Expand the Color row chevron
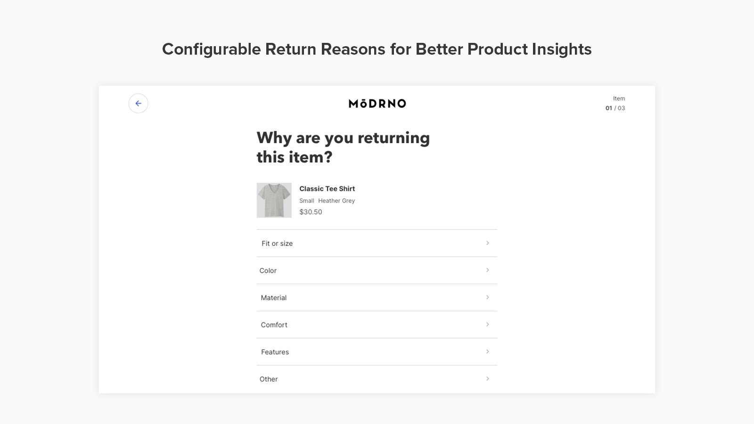The height and width of the screenshot is (424, 754). tap(487, 270)
